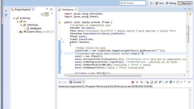
Task: Clear the Console output
Action: [x=147, y=82]
